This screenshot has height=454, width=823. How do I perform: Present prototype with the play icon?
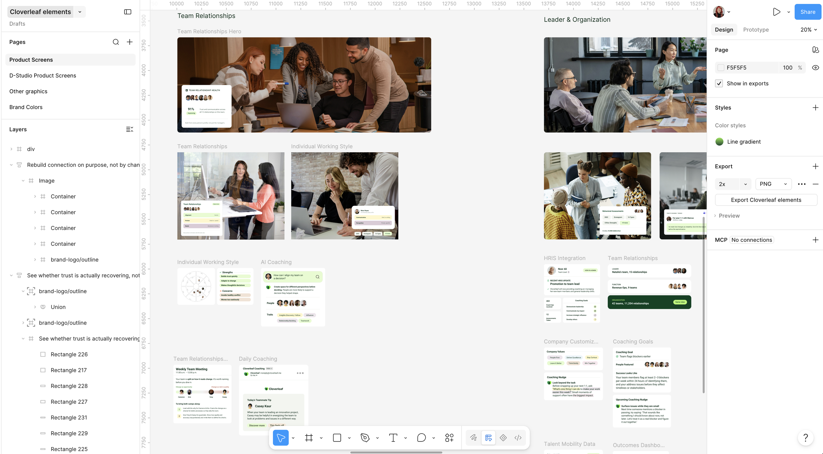pyautogui.click(x=777, y=12)
